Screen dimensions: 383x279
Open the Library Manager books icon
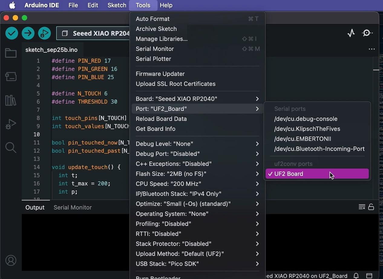point(11,100)
